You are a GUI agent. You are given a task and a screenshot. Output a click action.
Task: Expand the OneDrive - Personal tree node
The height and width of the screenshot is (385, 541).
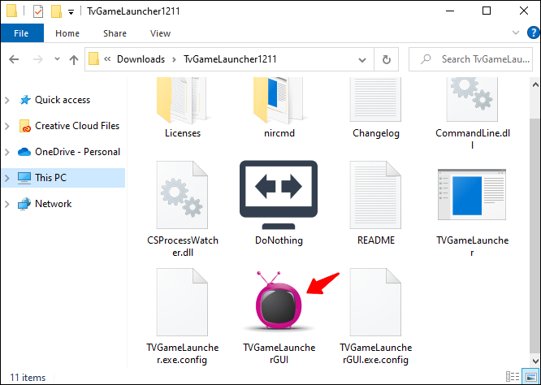pyautogui.click(x=6, y=152)
